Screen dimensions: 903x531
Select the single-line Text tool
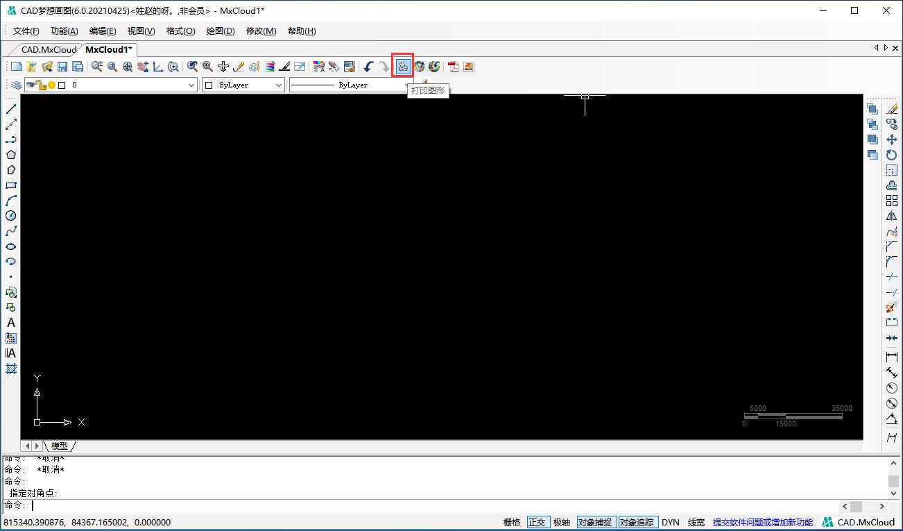[11, 323]
